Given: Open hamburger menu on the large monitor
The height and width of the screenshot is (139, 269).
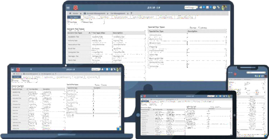Looking at the screenshot, I should (68, 7).
